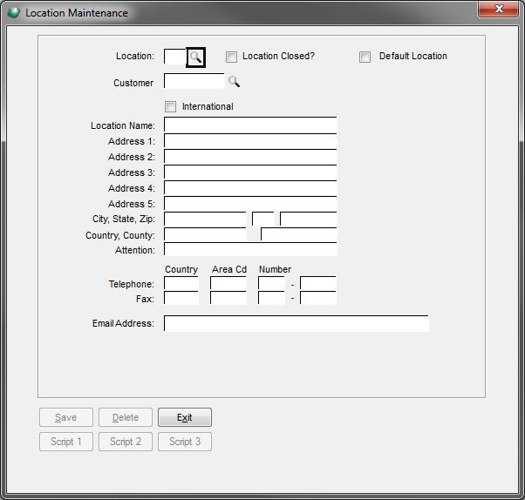
Task: Click the Telephone Country code field
Action: (x=181, y=283)
